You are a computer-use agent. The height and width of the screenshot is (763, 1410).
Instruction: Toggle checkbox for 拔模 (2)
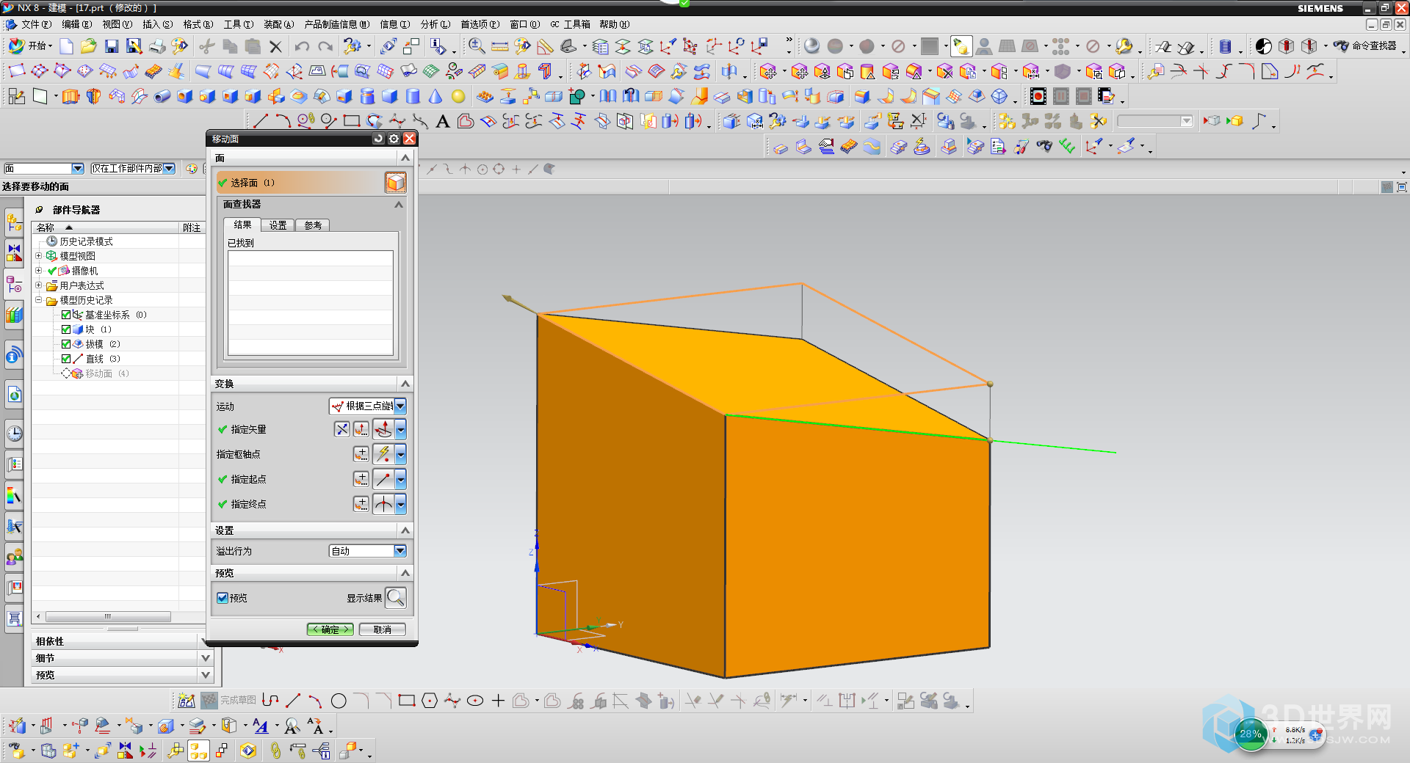[66, 344]
